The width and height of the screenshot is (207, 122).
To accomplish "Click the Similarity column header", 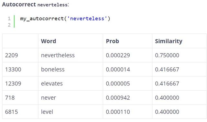I will tap(169, 41).
